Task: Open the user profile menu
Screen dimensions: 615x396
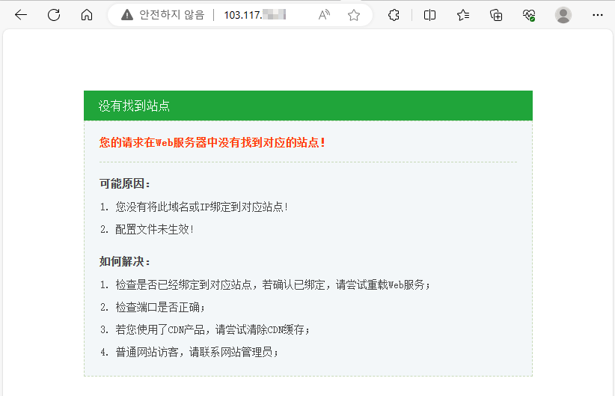Action: [x=563, y=15]
